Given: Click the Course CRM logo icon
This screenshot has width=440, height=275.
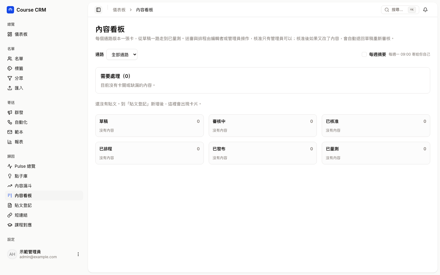Looking at the screenshot, I should 10,10.
